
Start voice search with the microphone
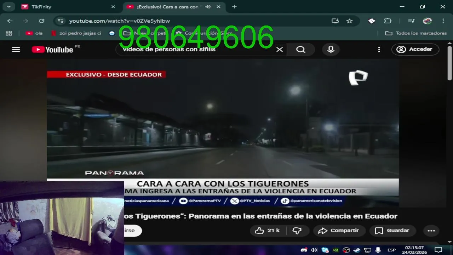tap(331, 50)
